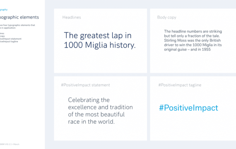Click 'The headline numbers are striking' line
This screenshot has height=149, width=236.
point(193,31)
